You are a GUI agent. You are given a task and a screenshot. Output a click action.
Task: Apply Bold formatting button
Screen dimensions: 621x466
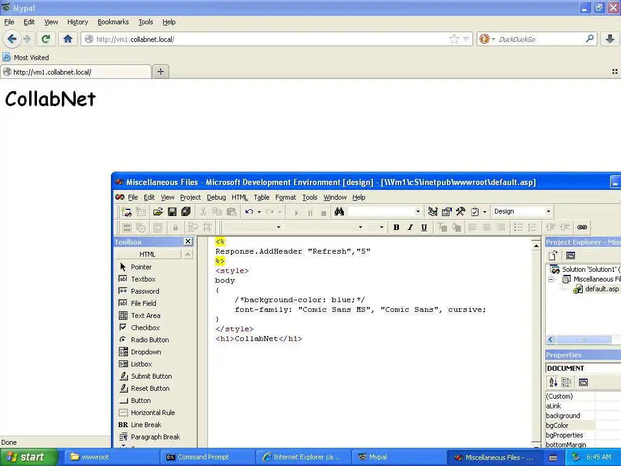tap(396, 228)
